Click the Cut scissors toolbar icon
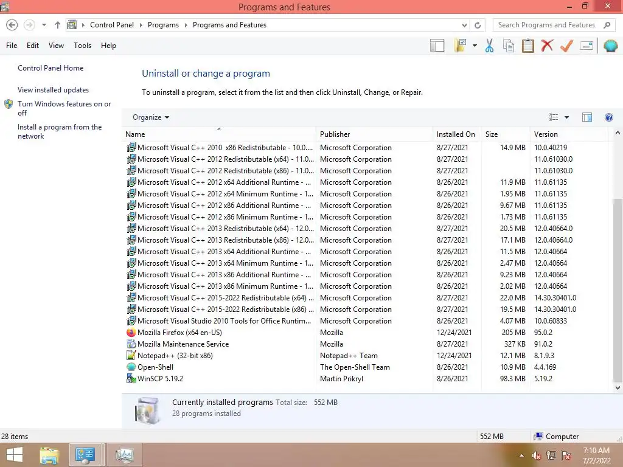The height and width of the screenshot is (467, 623). tap(489, 46)
